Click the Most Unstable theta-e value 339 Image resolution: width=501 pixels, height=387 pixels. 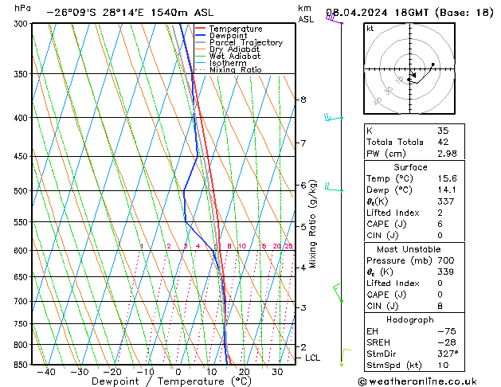[x=446, y=272]
